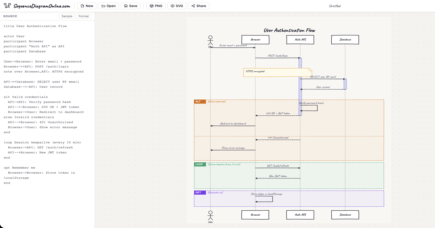Click the Save disk icon
The image size is (435, 228).
[x=126, y=6]
